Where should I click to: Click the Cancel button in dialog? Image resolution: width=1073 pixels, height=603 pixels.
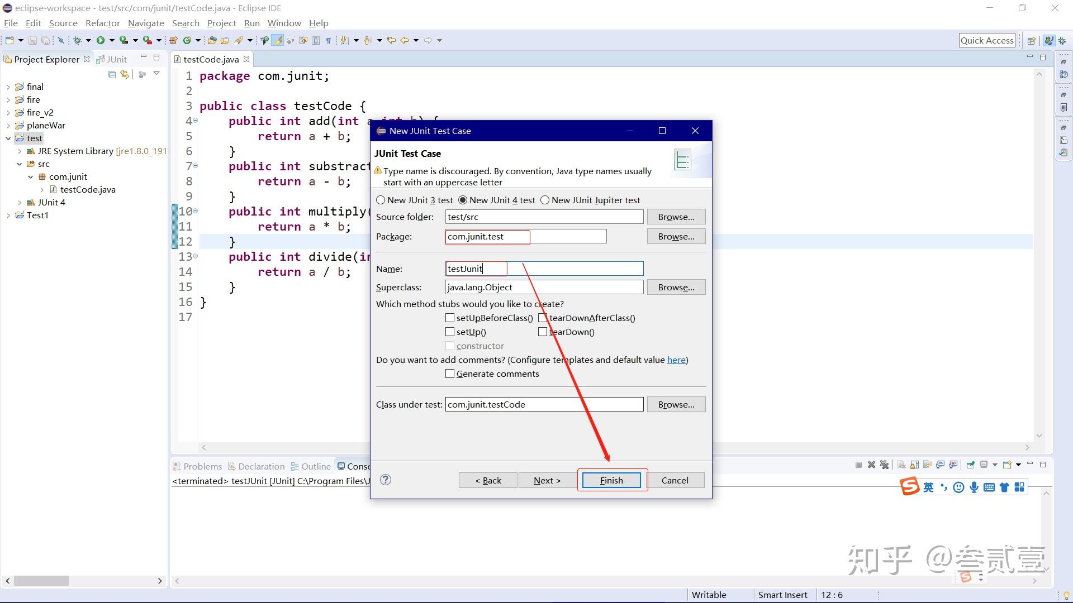675,480
